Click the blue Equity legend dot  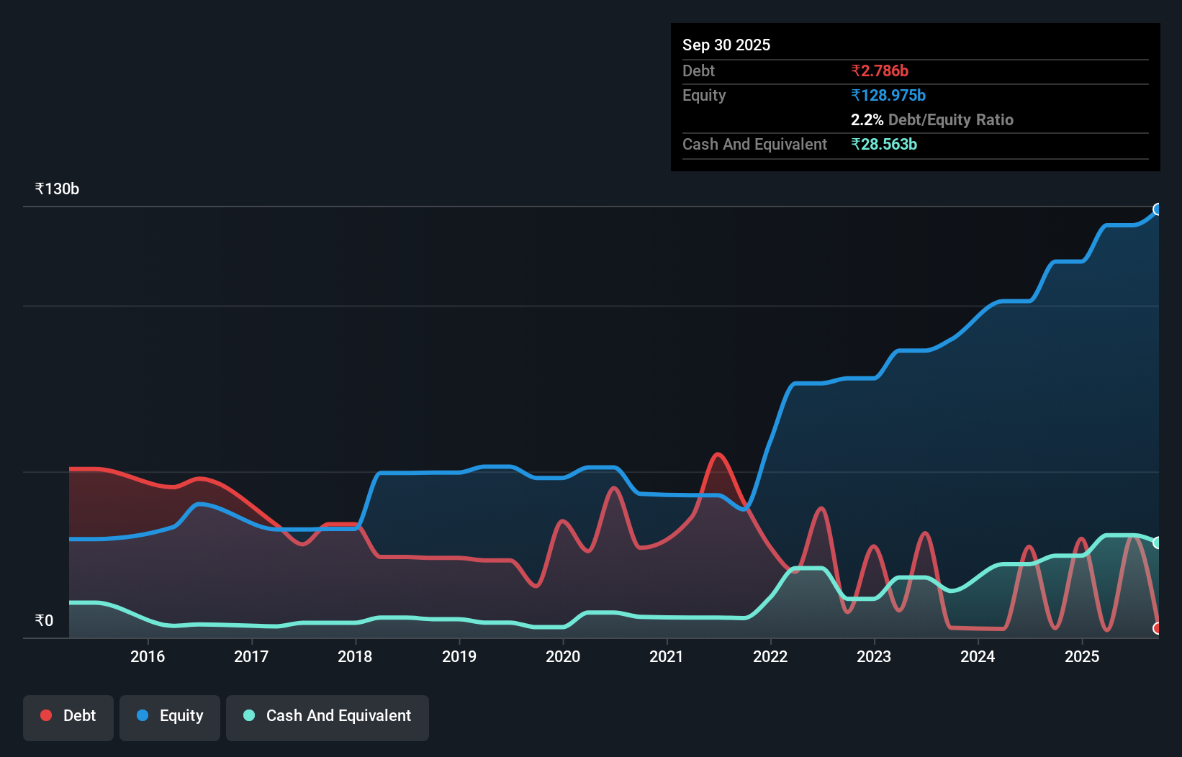click(x=143, y=715)
